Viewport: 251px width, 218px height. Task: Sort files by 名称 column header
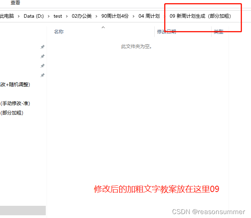[x=59, y=31]
